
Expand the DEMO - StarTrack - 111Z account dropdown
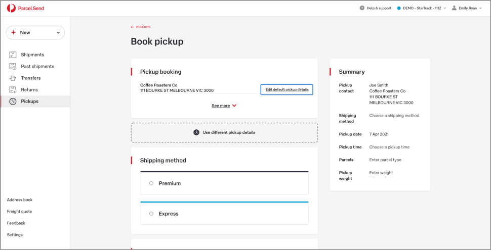[x=422, y=8]
